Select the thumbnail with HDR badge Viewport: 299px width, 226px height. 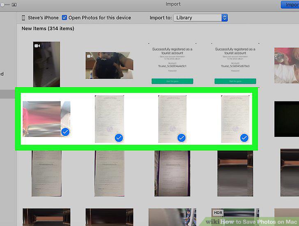[x=235, y=217]
